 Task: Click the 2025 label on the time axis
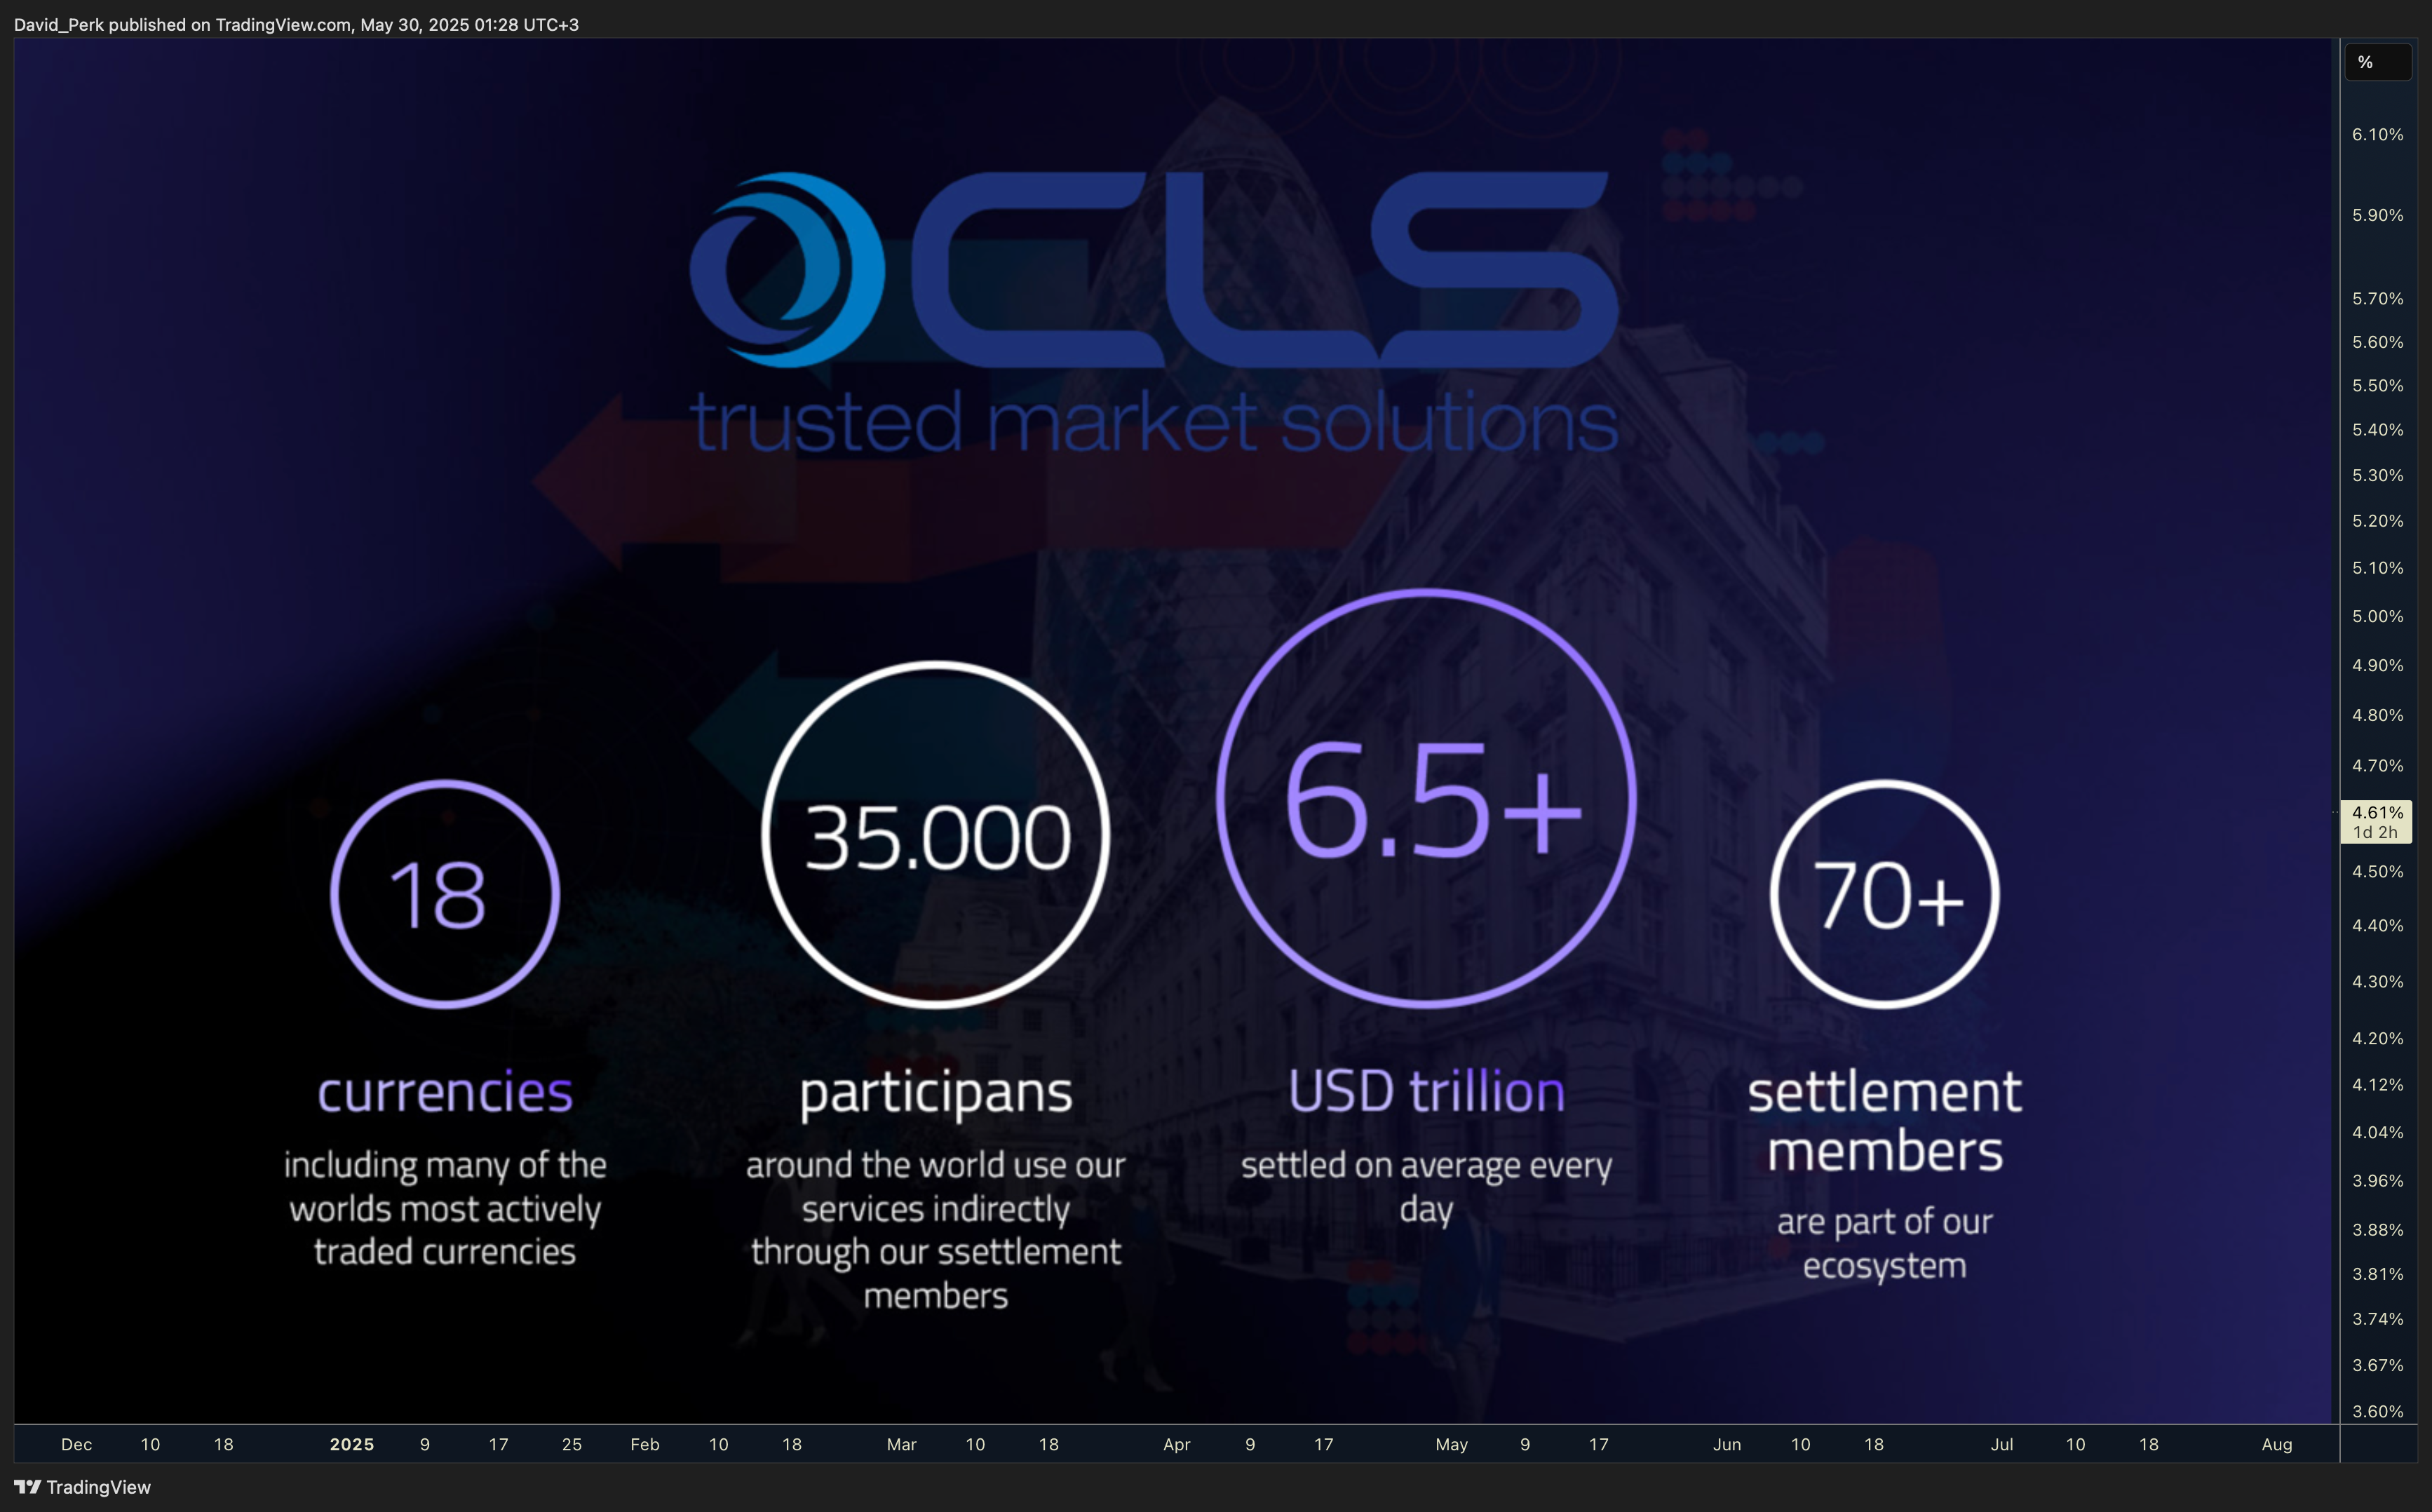point(352,1444)
